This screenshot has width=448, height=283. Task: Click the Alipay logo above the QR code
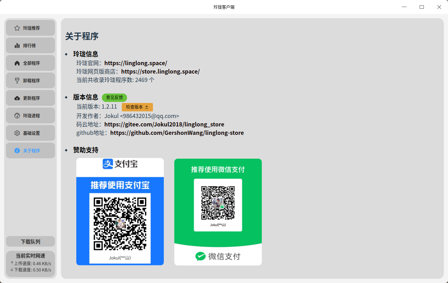(x=120, y=164)
